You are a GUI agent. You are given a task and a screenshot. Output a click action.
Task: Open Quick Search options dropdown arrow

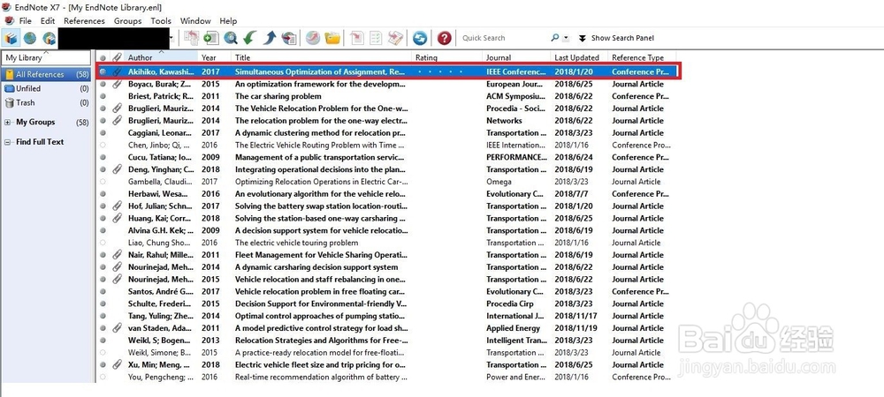point(566,38)
